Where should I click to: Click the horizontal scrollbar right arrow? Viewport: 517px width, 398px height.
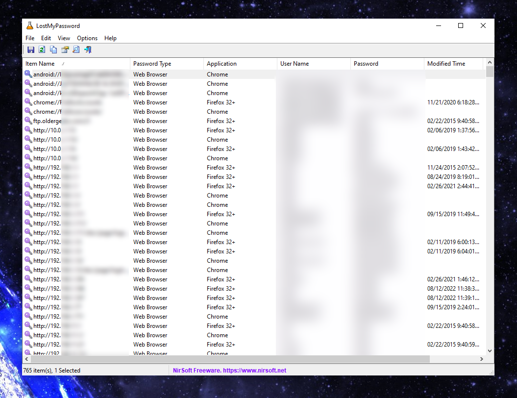(482, 359)
